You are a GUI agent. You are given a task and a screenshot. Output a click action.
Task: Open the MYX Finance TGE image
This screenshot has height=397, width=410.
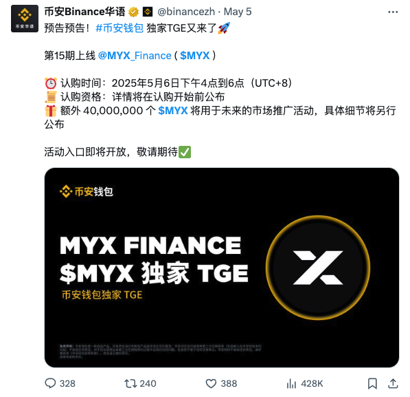pos(222,268)
